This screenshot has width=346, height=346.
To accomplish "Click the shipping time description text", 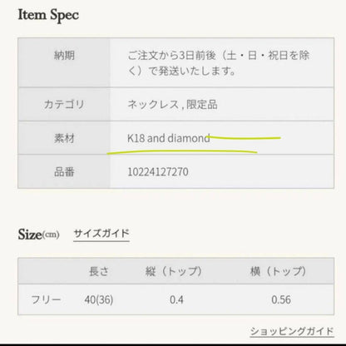I will coord(218,63).
